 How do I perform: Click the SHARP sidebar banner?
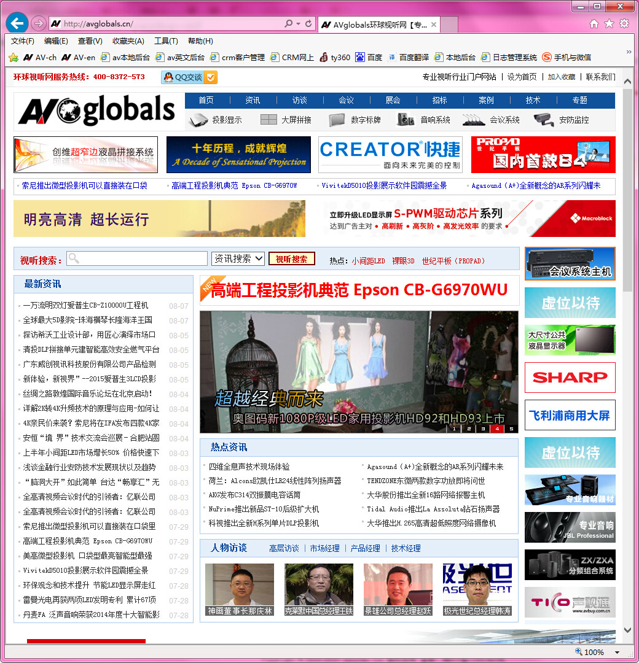point(570,378)
